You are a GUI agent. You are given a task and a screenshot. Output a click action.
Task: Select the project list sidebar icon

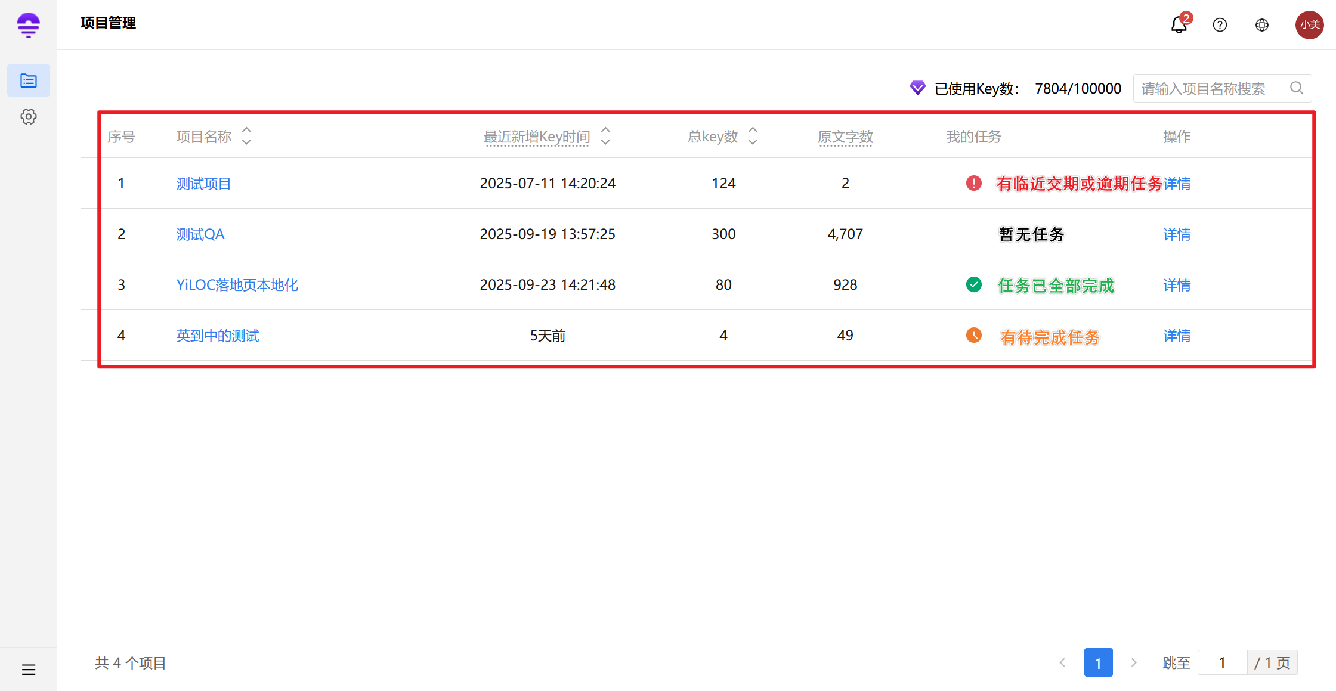click(29, 80)
